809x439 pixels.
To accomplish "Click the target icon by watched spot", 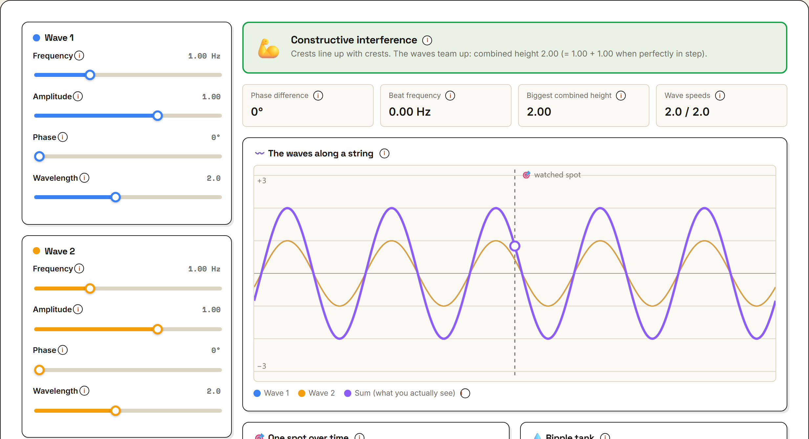I will pyautogui.click(x=526, y=175).
